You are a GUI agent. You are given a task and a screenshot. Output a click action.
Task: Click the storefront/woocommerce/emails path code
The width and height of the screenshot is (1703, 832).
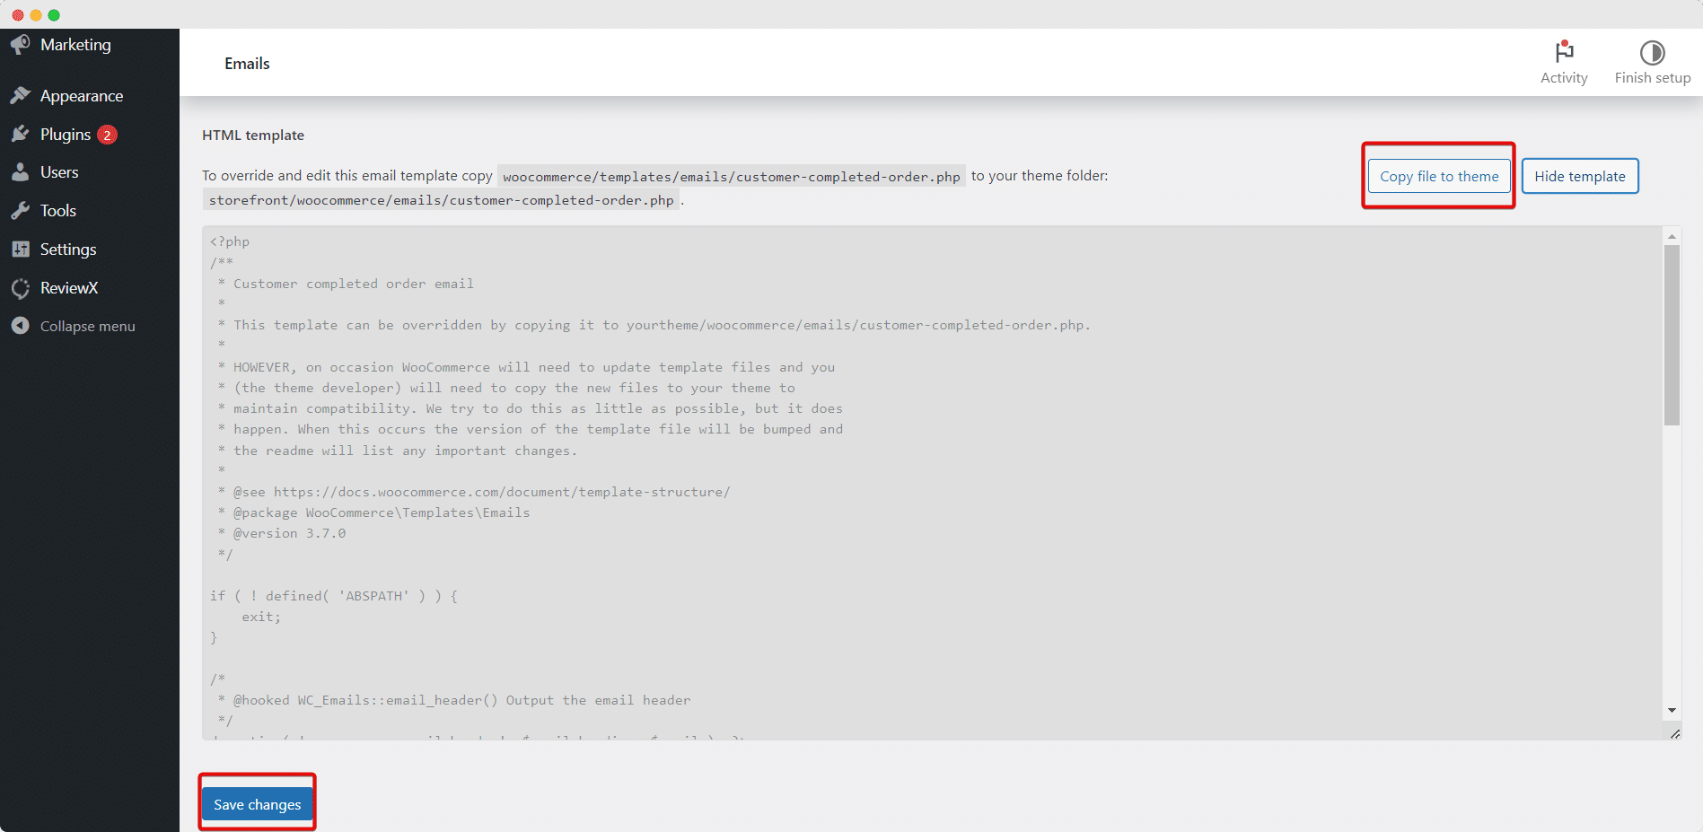[x=441, y=200]
